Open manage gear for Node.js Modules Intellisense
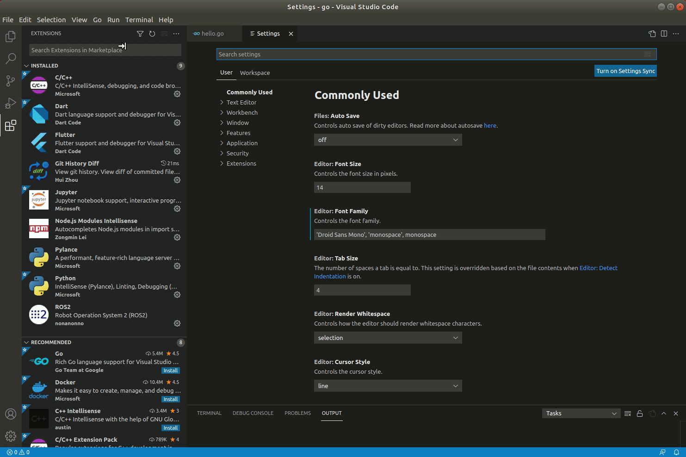Screen dimensions: 686x457 [177, 237]
